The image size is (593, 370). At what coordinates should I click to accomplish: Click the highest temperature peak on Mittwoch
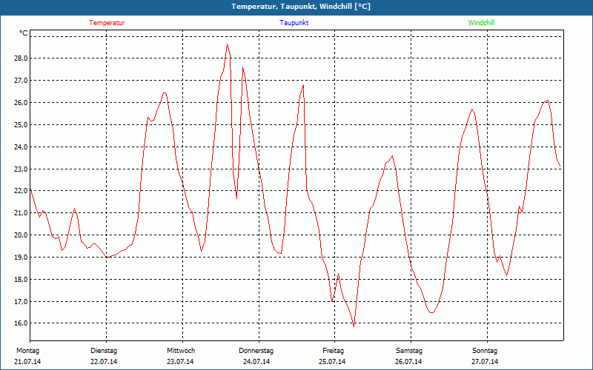[227, 44]
